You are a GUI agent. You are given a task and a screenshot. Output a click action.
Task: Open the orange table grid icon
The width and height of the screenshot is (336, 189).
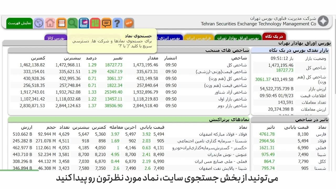[61, 23]
